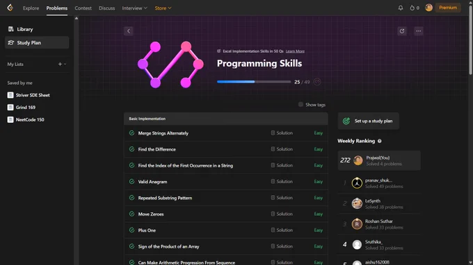473x265 pixels.
Task: Click Roshan Suthar ranking avatar
Action: tap(357, 224)
